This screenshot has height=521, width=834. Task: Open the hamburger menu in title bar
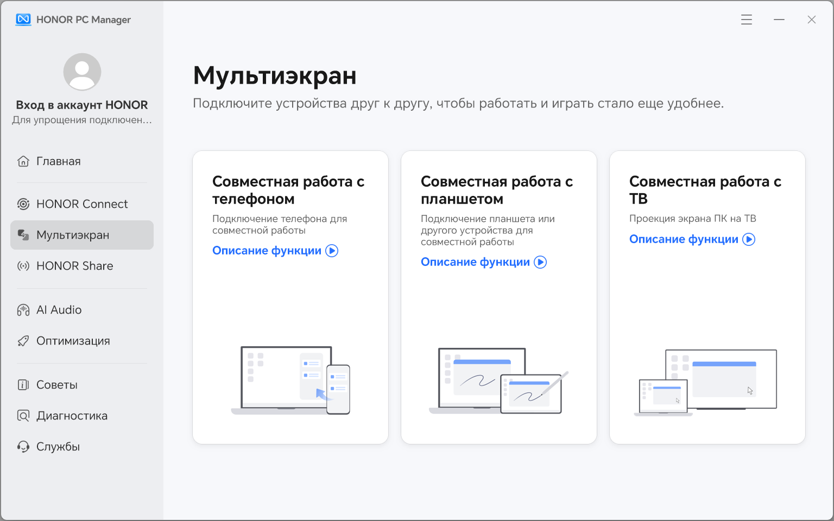click(x=747, y=20)
